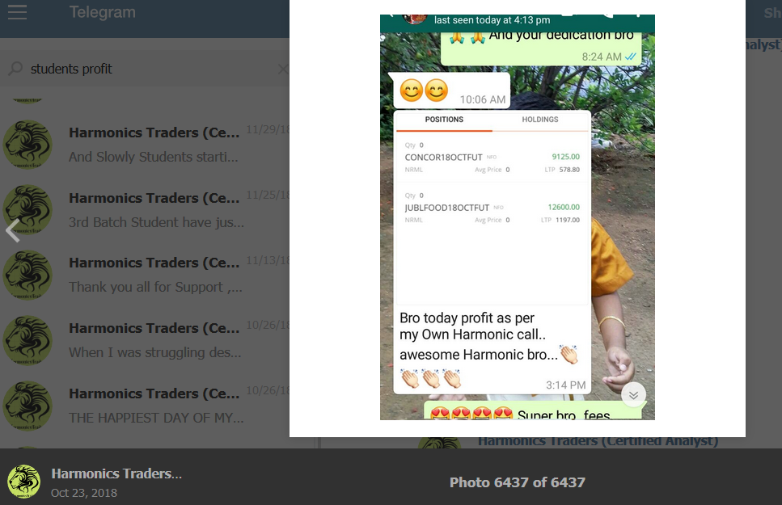Click 'Harmonics Traders (Certified Analyst)' link below the photo

click(x=598, y=442)
